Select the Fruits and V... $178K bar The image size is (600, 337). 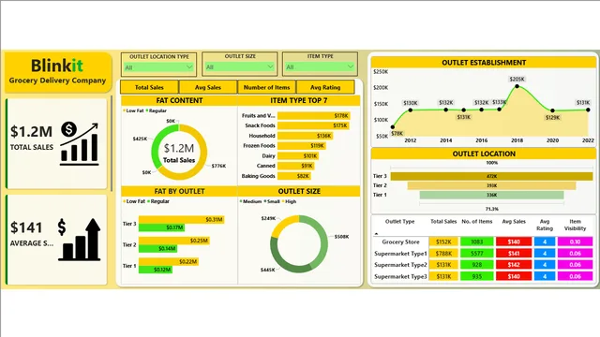click(x=314, y=115)
